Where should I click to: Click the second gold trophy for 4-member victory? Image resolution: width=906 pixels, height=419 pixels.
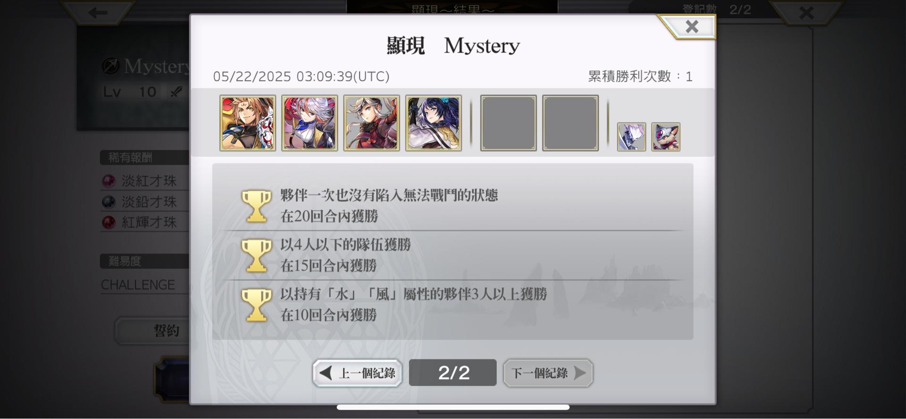click(257, 255)
